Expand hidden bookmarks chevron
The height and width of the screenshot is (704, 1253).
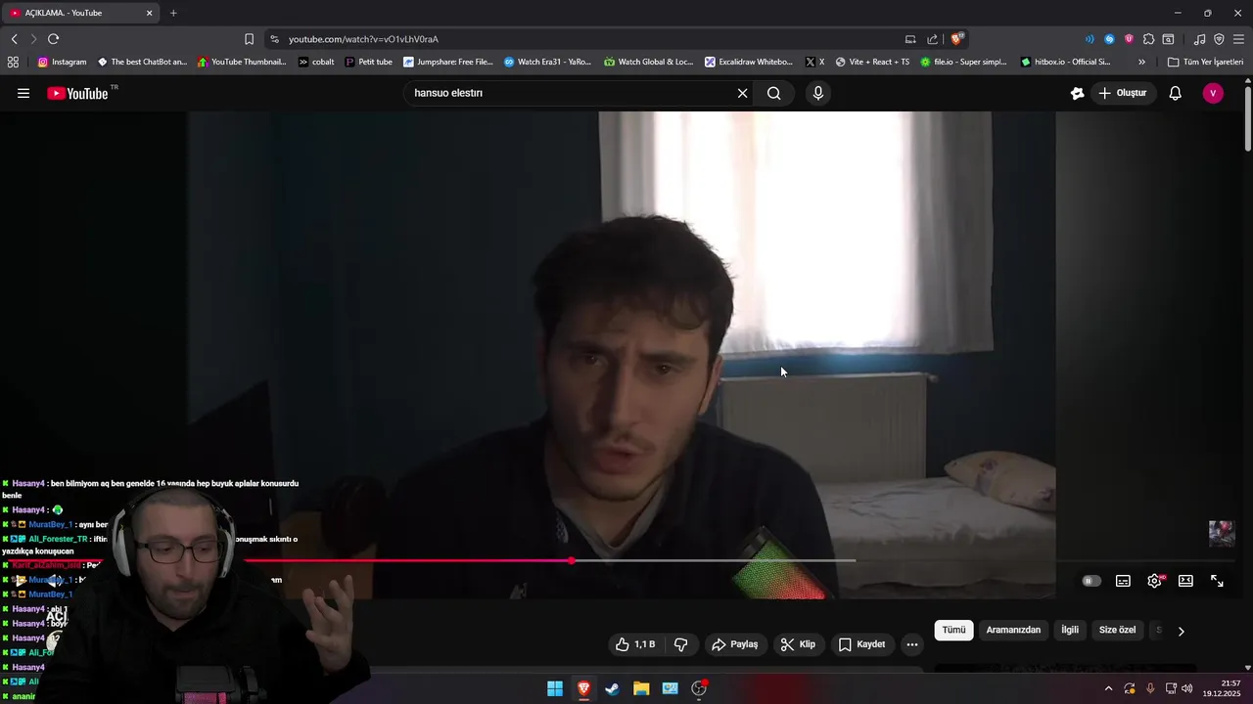tap(1141, 62)
